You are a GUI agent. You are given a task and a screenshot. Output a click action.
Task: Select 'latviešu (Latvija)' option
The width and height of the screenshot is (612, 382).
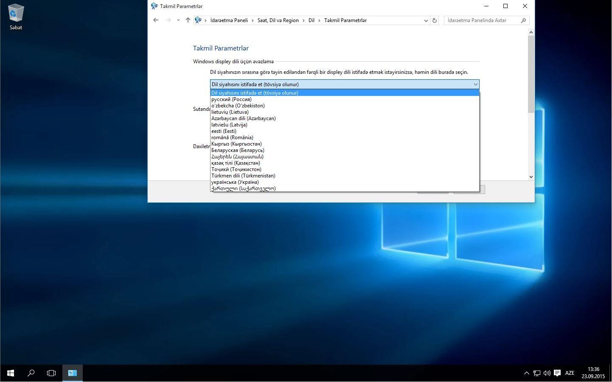[x=345, y=125]
